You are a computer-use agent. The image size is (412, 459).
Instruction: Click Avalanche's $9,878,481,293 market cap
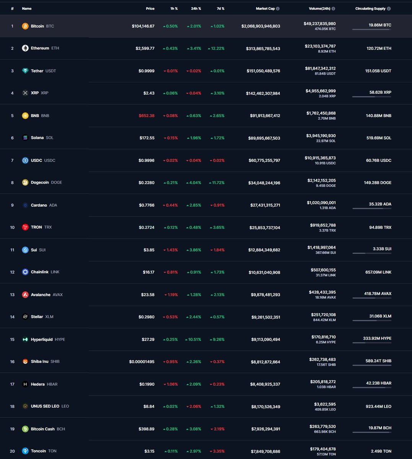tap(265, 295)
